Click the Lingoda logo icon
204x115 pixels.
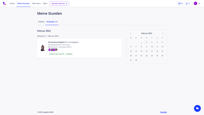[x=4, y=3]
